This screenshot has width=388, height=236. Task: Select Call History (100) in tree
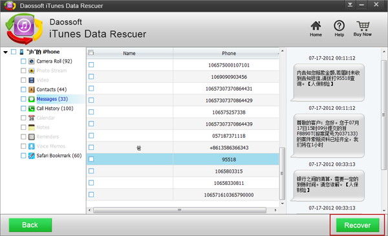tap(55, 109)
